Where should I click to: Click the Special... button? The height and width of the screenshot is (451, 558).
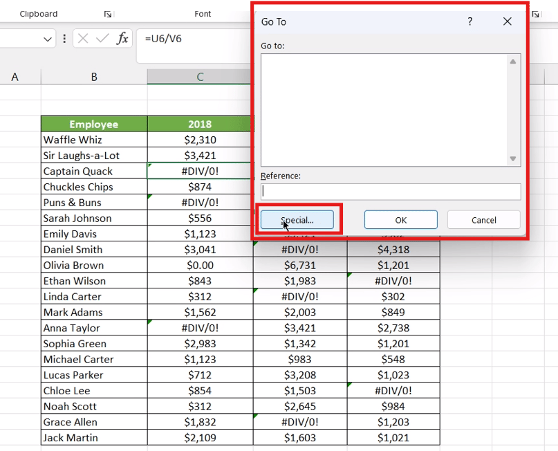(297, 219)
